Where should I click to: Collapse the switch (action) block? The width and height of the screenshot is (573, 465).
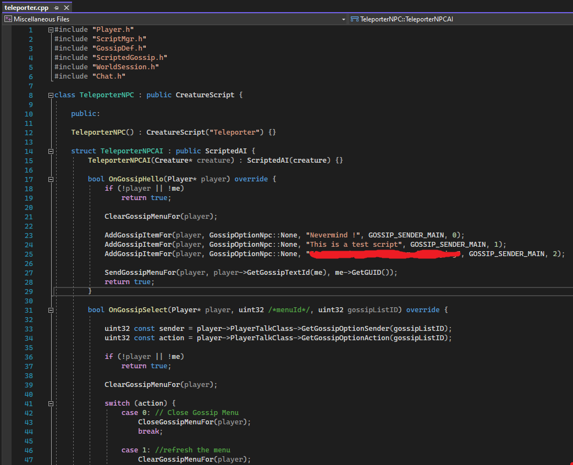click(51, 403)
